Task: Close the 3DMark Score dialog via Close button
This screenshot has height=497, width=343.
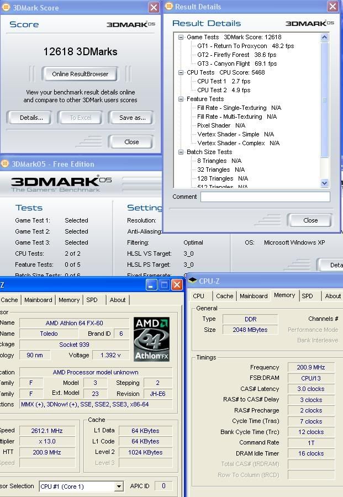Action: tap(131, 142)
